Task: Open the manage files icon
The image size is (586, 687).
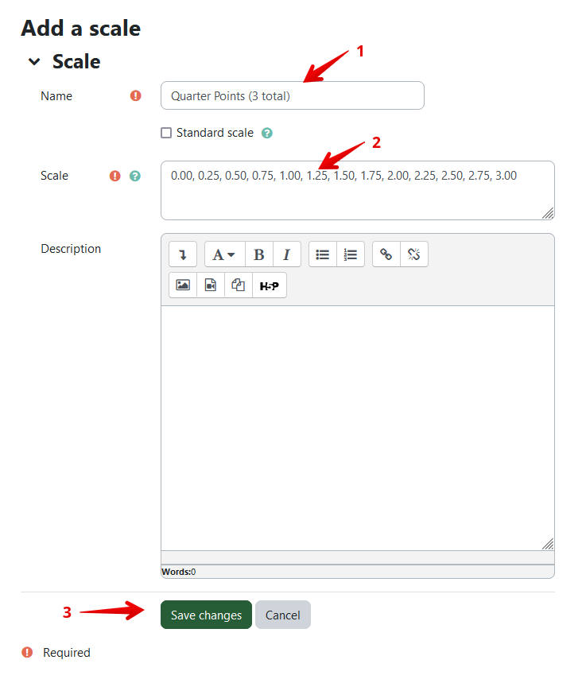Action: [x=239, y=285]
